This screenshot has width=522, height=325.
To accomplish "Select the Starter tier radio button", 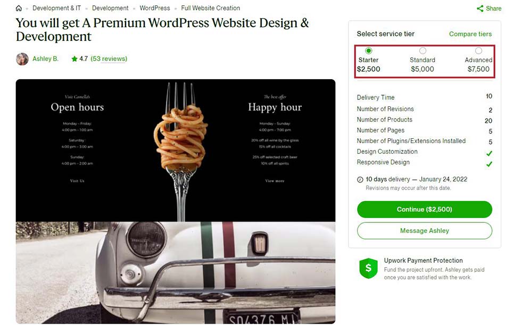I will click(368, 51).
